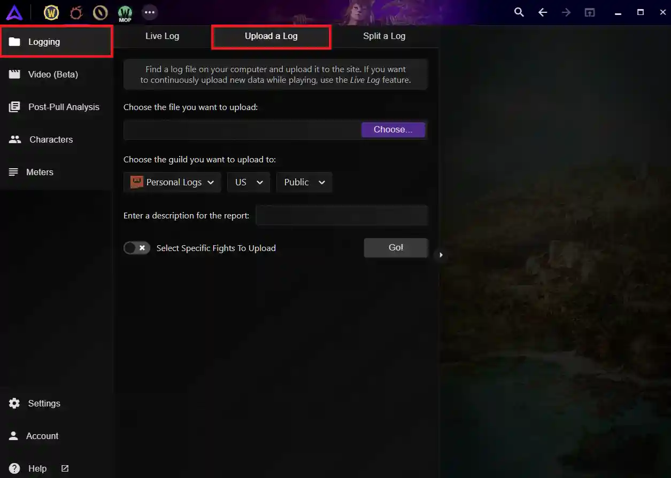Change report visibility via the Public dropdown
The width and height of the screenshot is (671, 478).
(304, 182)
